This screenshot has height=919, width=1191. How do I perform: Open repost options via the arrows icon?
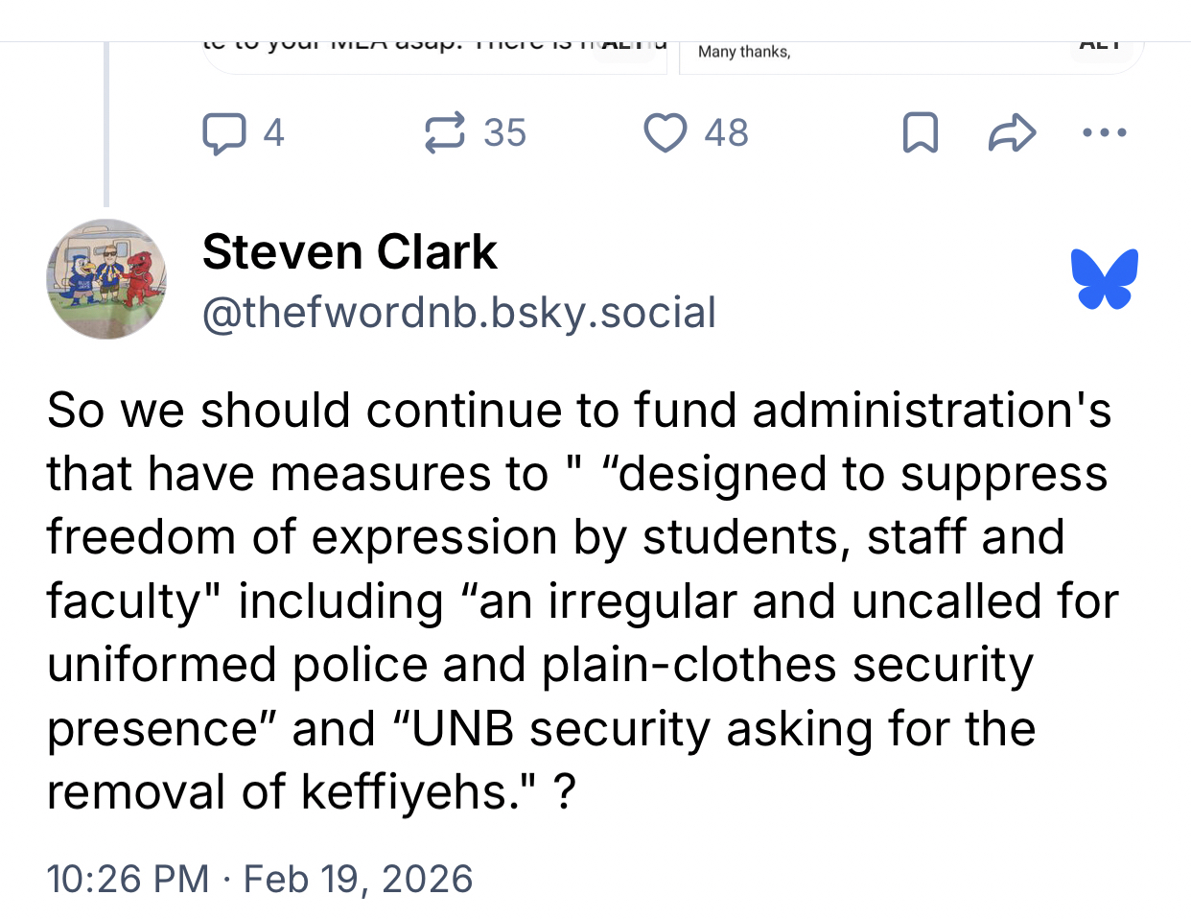tap(445, 132)
